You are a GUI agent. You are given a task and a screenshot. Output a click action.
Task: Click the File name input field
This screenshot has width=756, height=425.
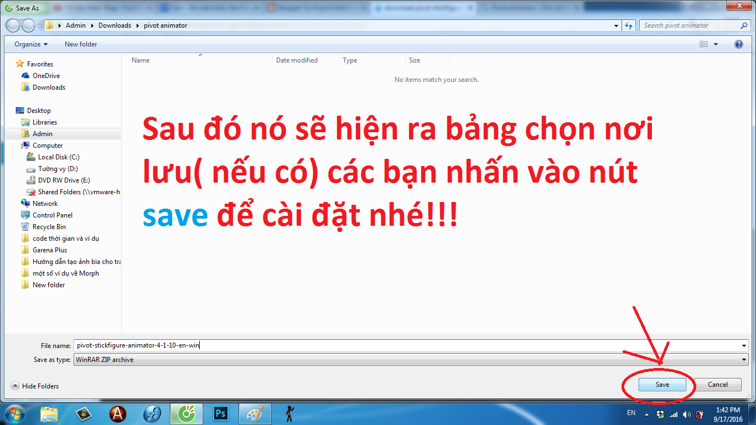[407, 345]
